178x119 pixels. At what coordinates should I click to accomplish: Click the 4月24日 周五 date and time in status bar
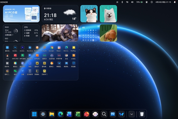(163, 2)
